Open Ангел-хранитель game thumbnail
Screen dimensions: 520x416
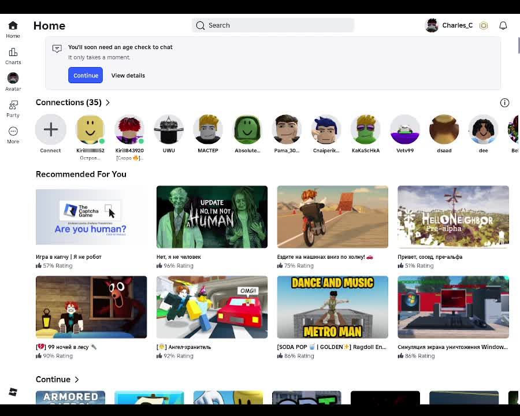click(x=212, y=307)
